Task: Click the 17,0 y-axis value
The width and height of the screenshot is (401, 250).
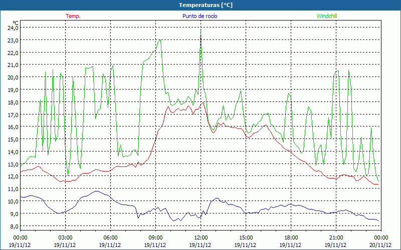Action: point(13,115)
